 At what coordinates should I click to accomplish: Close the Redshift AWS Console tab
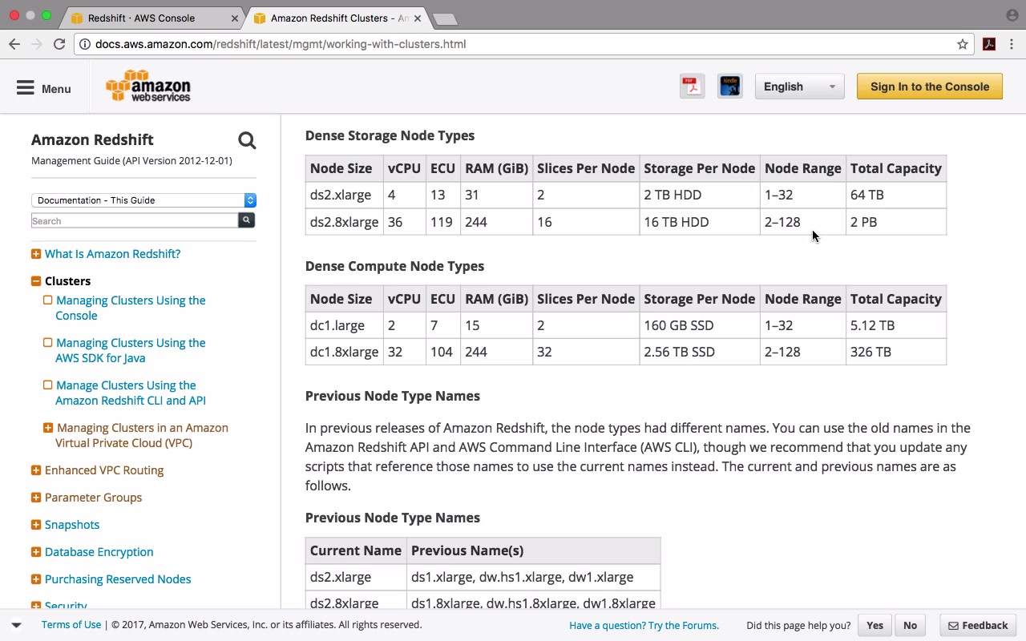coord(236,18)
